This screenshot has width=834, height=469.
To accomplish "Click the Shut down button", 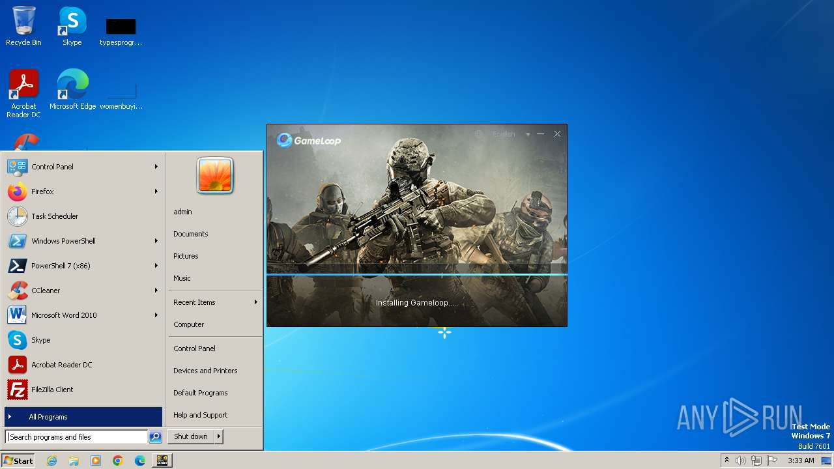I will (x=191, y=436).
